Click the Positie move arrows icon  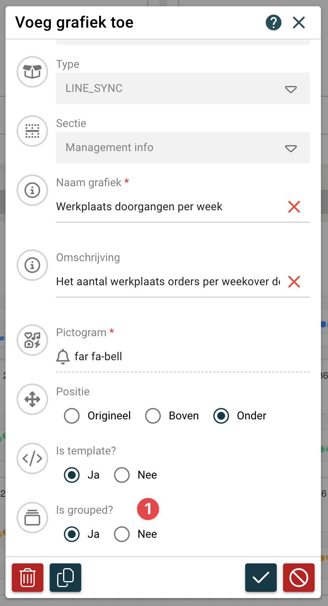point(32,399)
